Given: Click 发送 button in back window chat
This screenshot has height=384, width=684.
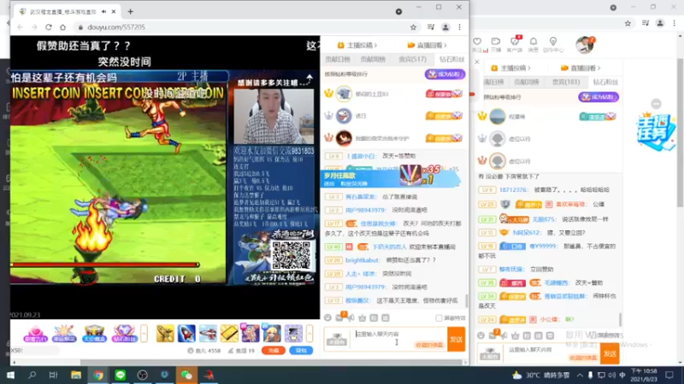Looking at the screenshot, I should tap(610, 353).
